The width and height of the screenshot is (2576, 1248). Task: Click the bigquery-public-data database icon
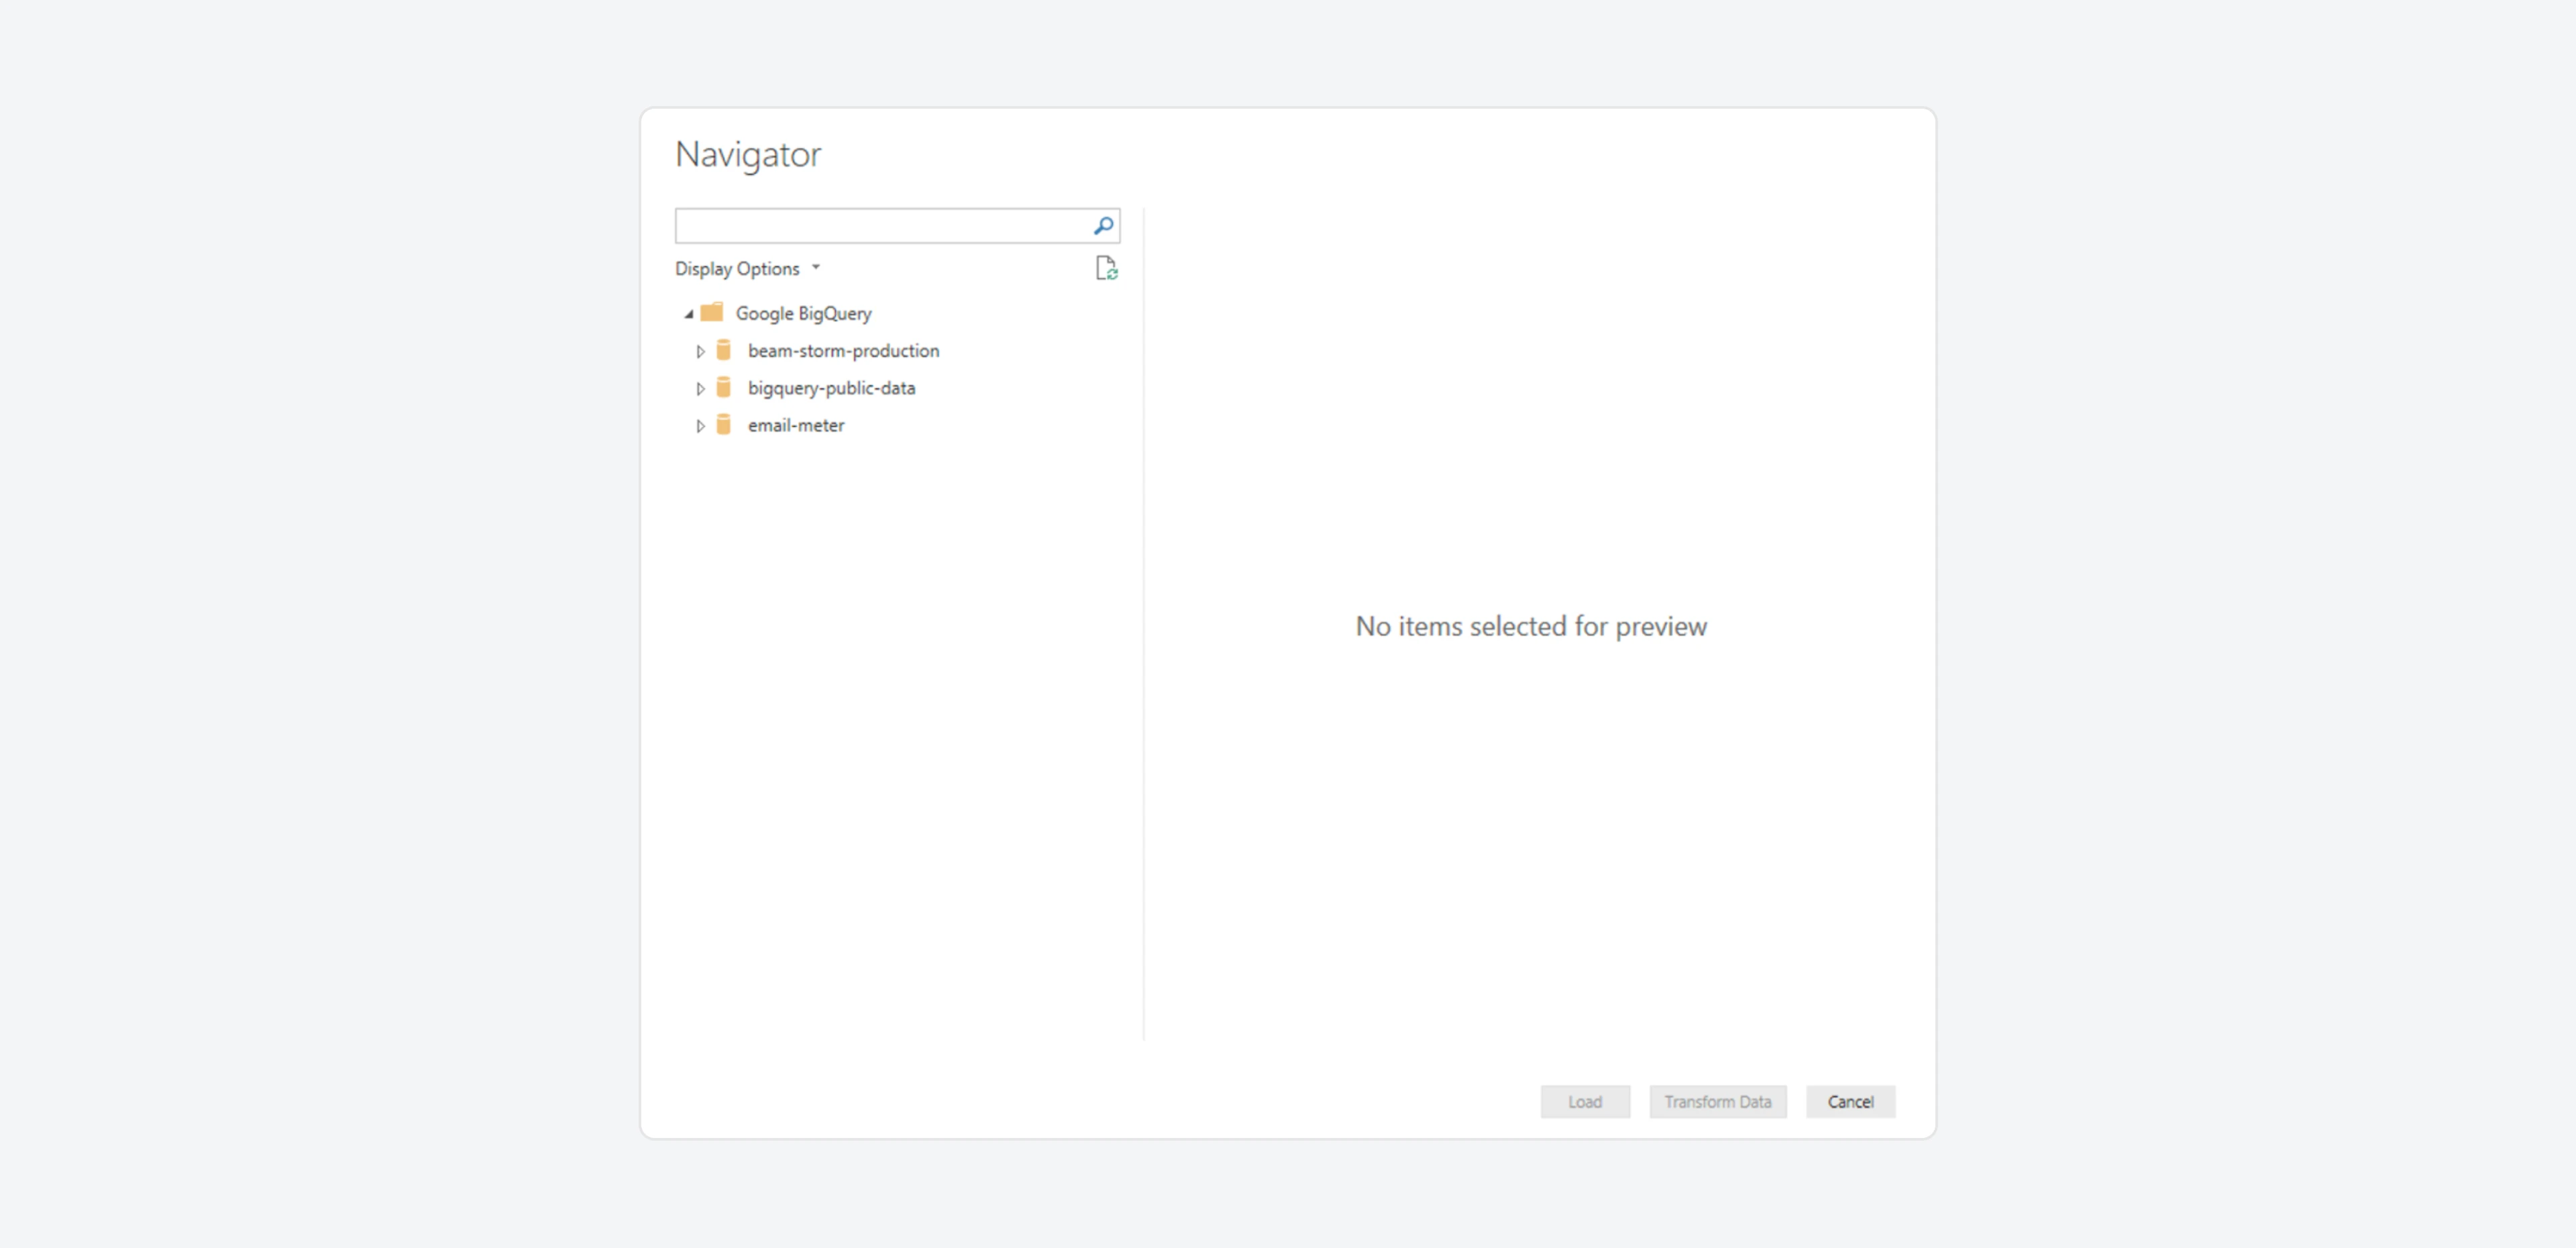[724, 387]
